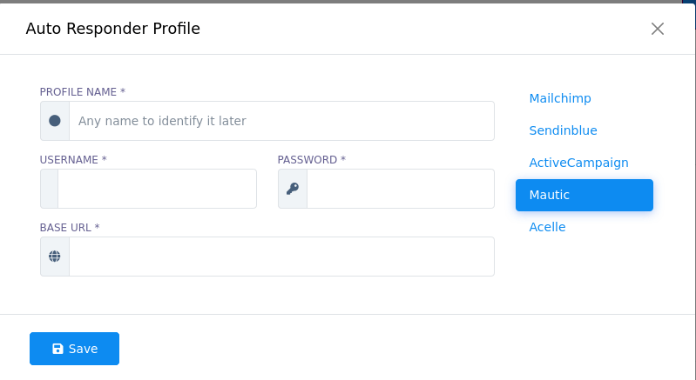Close the Auto Responder Profile dialog
Screen dimensions: 696x380
(658, 29)
